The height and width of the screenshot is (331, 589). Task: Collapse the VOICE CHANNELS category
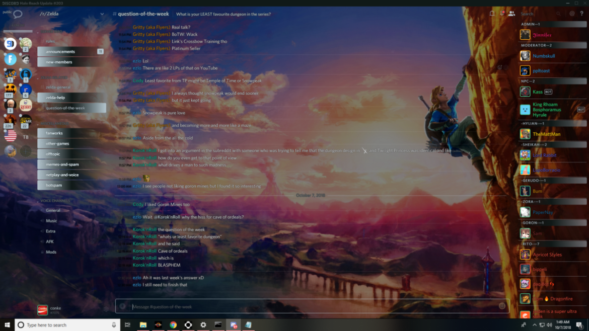55,201
